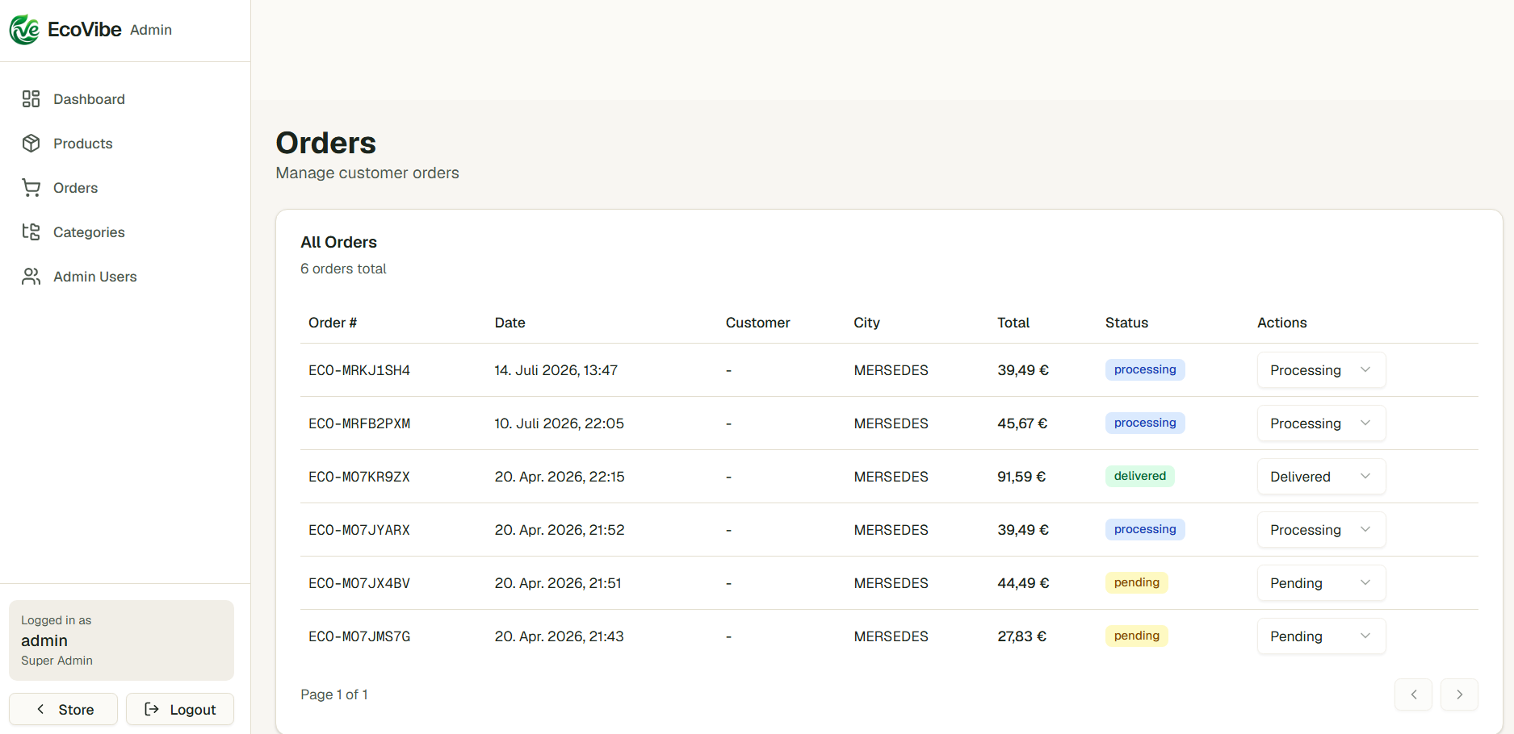Click the Actions column header

point(1281,323)
